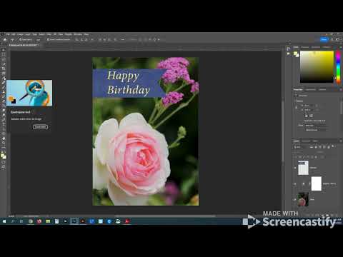Toggle Show Transform Controls checkbox
The height and width of the screenshot is (257, 343).
(x=48, y=39)
